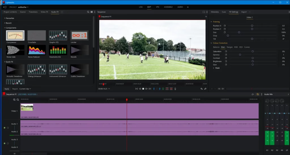Open the Curves colour correction tab
The width and height of the screenshot is (290, 155).
[x=247, y=47]
